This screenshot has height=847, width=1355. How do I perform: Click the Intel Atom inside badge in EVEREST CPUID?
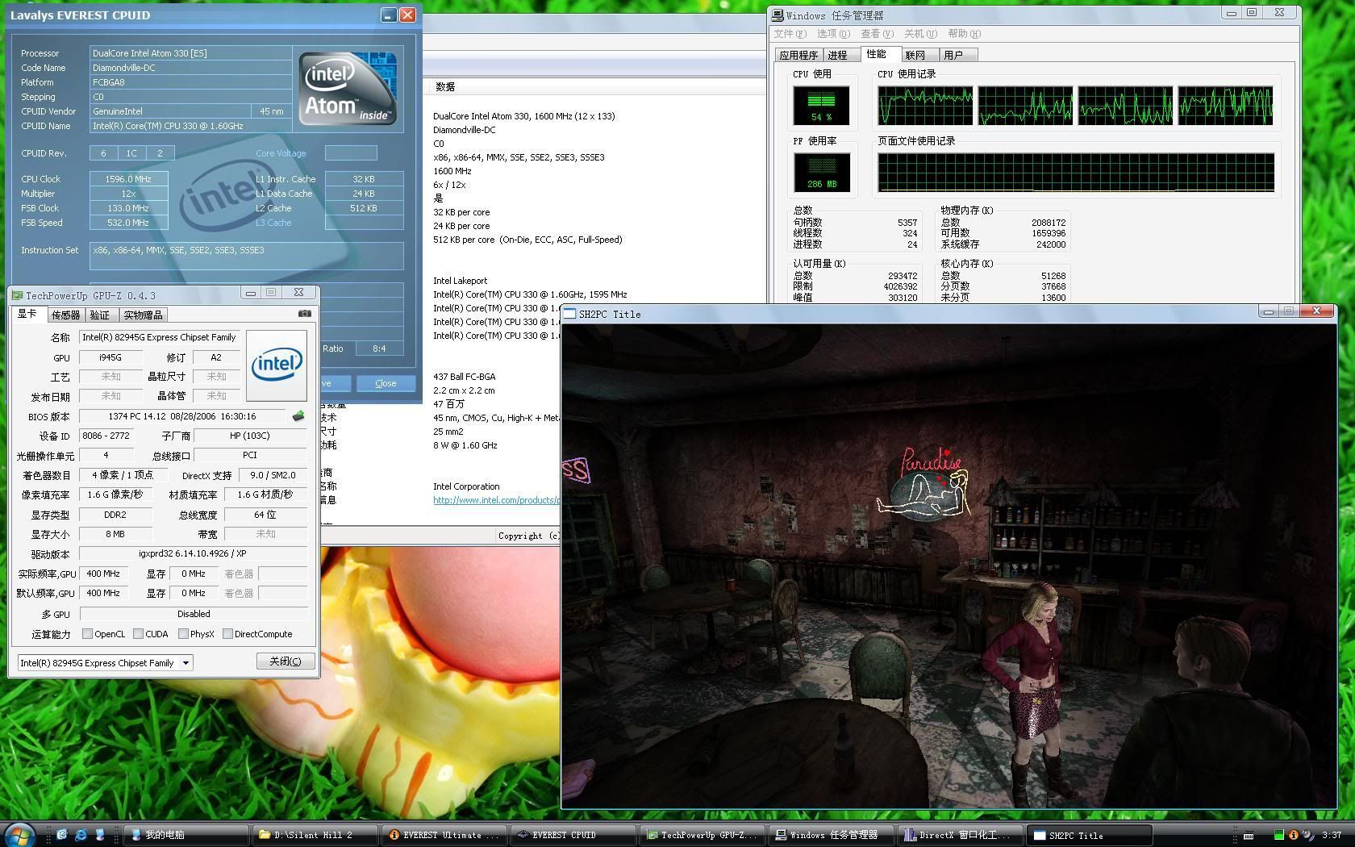click(348, 89)
